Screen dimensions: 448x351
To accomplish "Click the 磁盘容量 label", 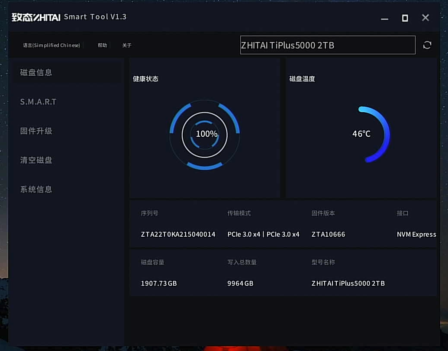I will point(152,262).
